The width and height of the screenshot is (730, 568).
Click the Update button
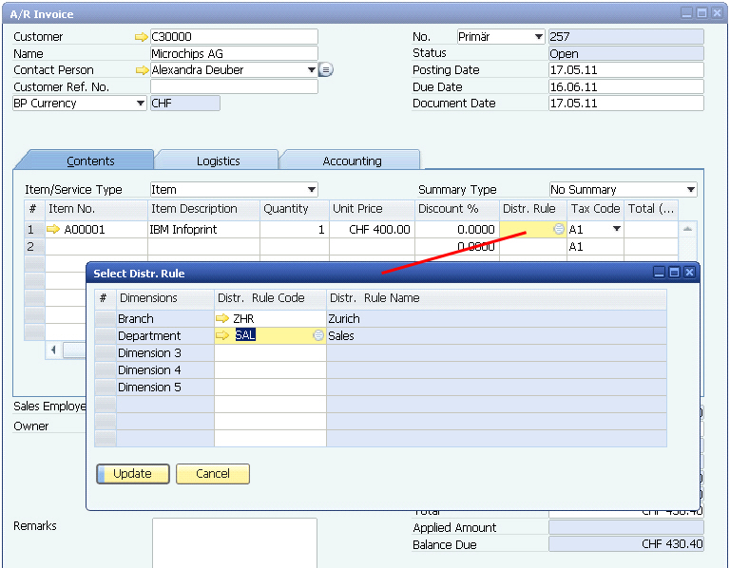pyautogui.click(x=133, y=474)
